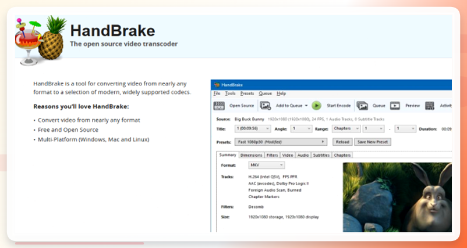Switch to the Video tab

click(288, 155)
